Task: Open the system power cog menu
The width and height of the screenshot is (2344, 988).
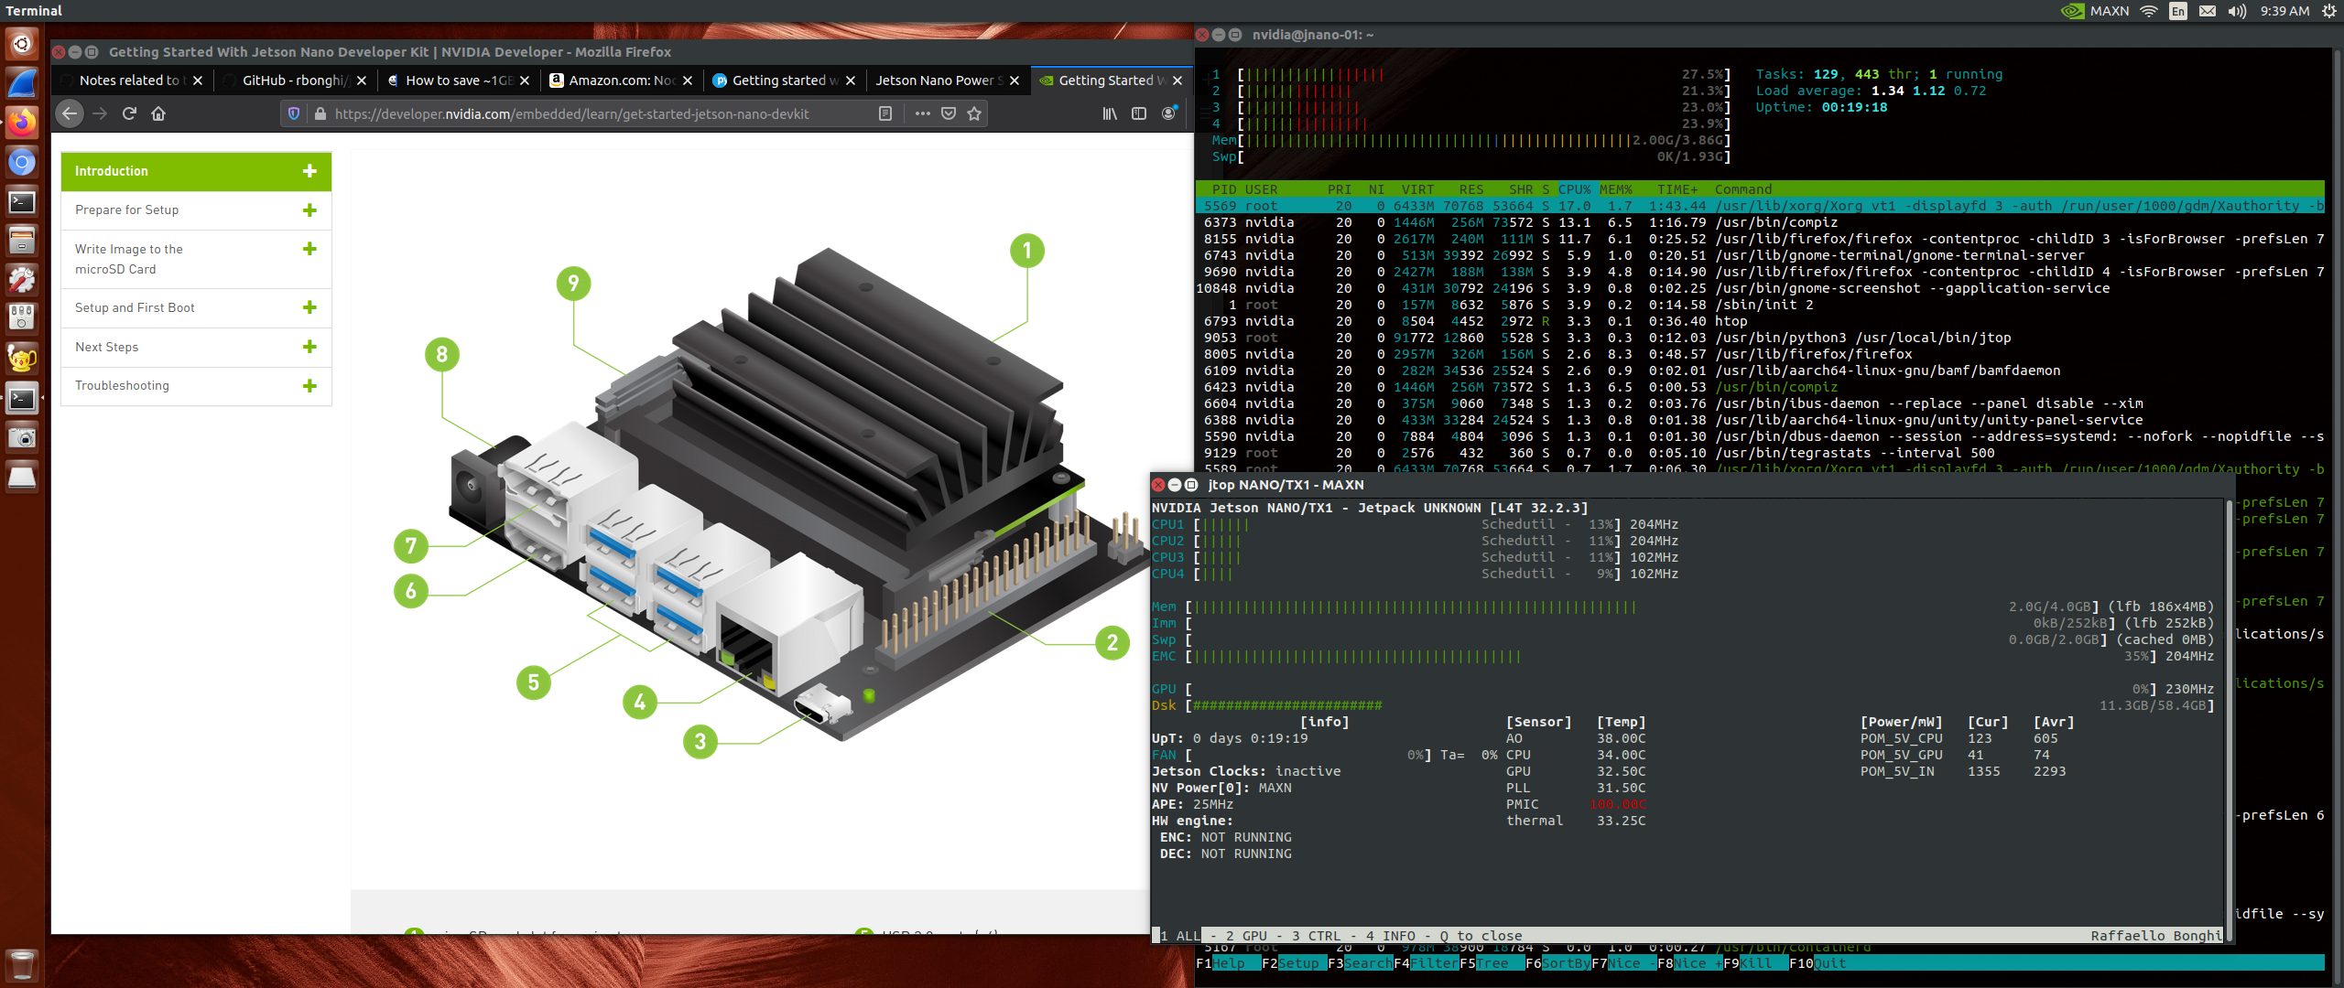Action: (x=2328, y=11)
